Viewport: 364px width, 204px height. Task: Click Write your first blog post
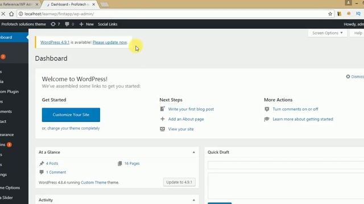pos(191,109)
